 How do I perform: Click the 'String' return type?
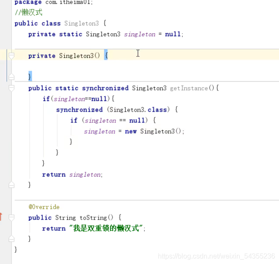coord(66,218)
